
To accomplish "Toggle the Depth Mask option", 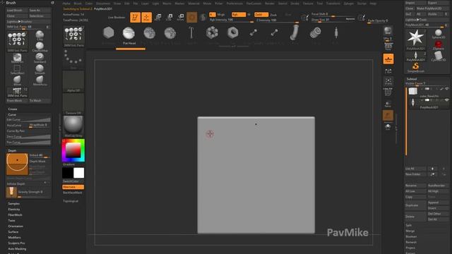I will pyautogui.click(x=37, y=162).
